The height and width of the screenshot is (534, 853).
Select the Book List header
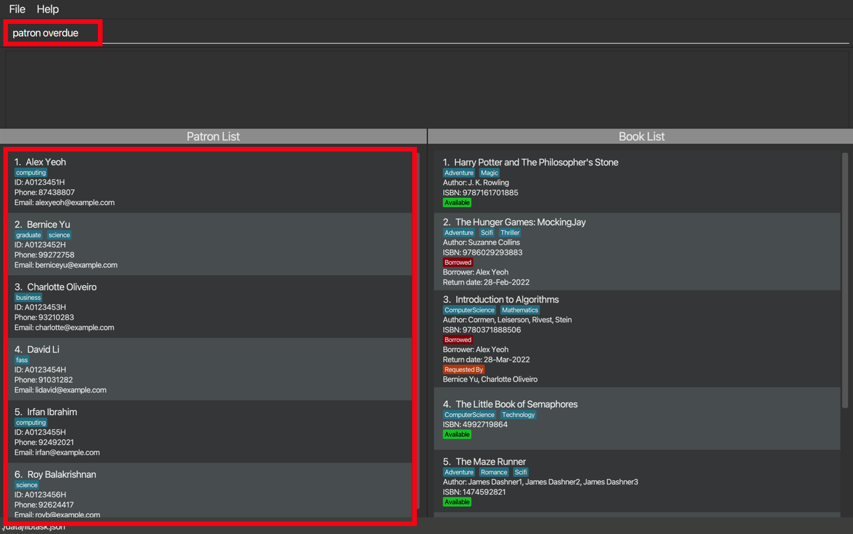click(x=641, y=136)
